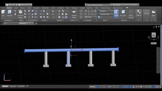The height and width of the screenshot is (91, 162).
Task: Toggle the auto-scale annotation icon in status bar
Action: [x=131, y=87]
